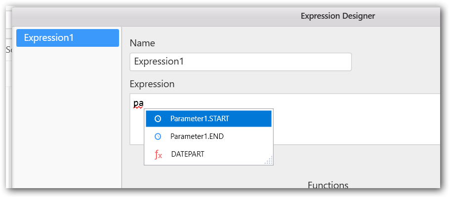Click the Functions section heading

pyautogui.click(x=327, y=185)
